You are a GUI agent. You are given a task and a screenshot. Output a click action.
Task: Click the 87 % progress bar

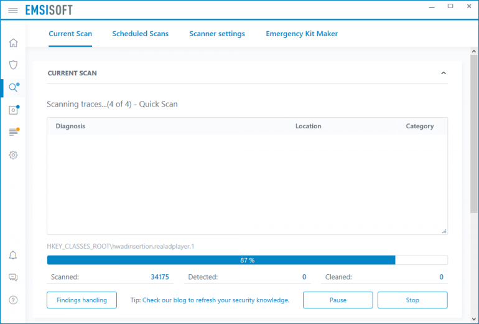coord(248,260)
